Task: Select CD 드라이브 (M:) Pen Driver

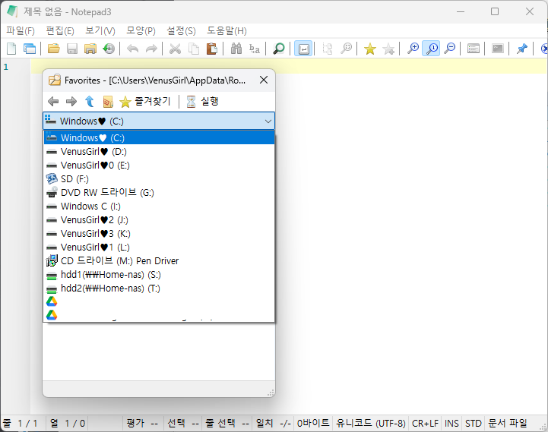Action: click(159, 261)
